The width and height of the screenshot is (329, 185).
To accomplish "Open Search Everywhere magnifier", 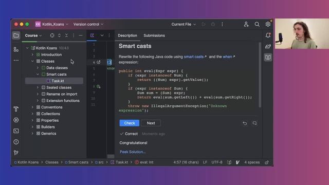I will [257, 24].
